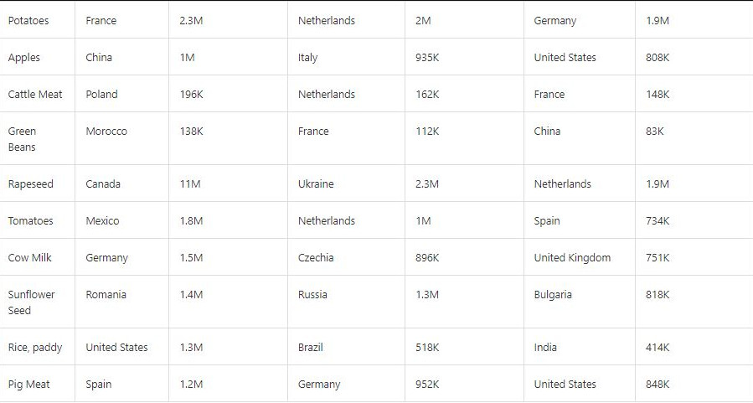This screenshot has height=403, width=753.
Task: Select the Tomatoes row label
Action: tap(31, 221)
